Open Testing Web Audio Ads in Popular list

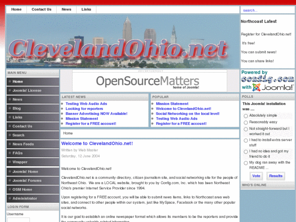177,119
